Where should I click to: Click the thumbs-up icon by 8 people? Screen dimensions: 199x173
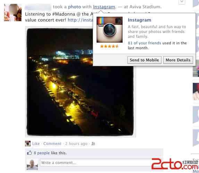[29, 153]
